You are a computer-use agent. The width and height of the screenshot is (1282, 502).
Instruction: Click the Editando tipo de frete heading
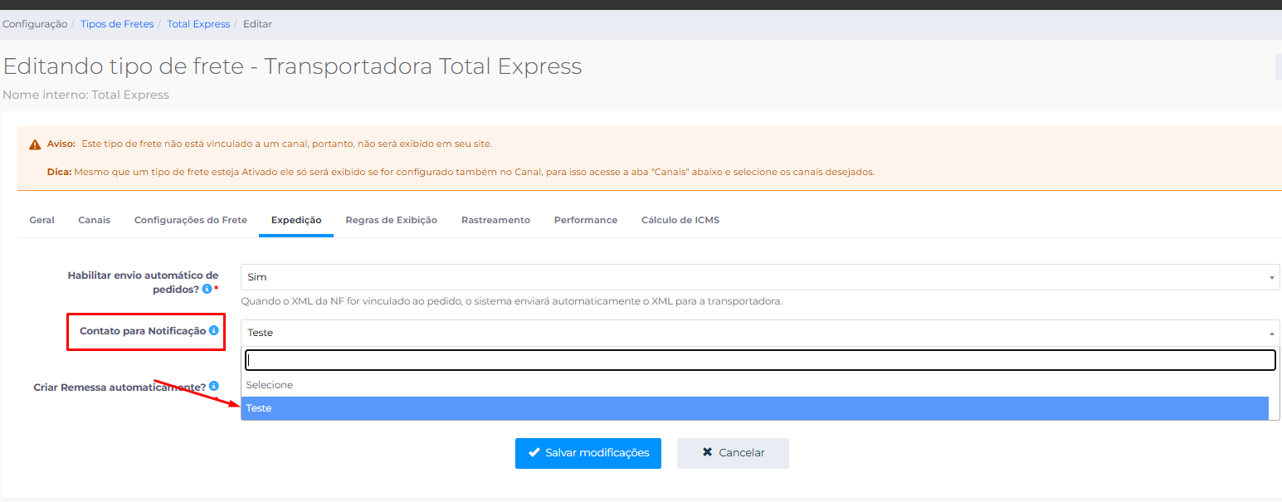[x=293, y=66]
